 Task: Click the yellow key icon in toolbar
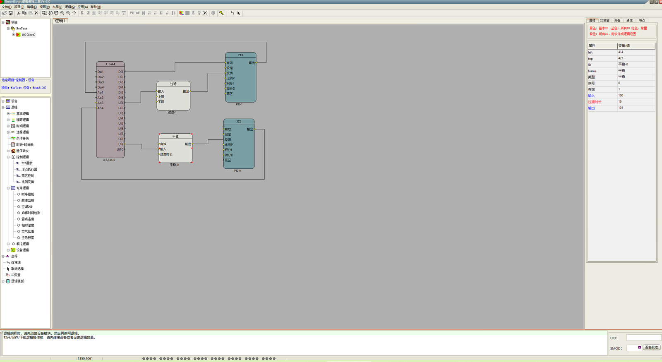tap(221, 13)
